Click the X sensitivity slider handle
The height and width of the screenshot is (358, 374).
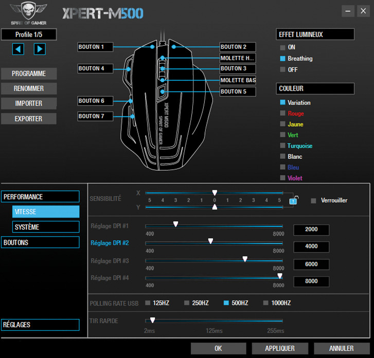tap(215, 193)
